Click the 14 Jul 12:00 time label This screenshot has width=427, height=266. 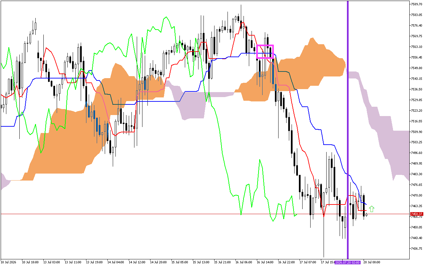pyautogui.click(x=137, y=262)
